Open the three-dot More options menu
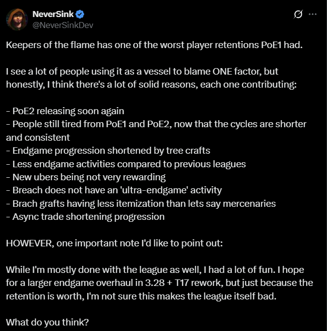Viewport: 327px width, 331px height. [x=313, y=15]
